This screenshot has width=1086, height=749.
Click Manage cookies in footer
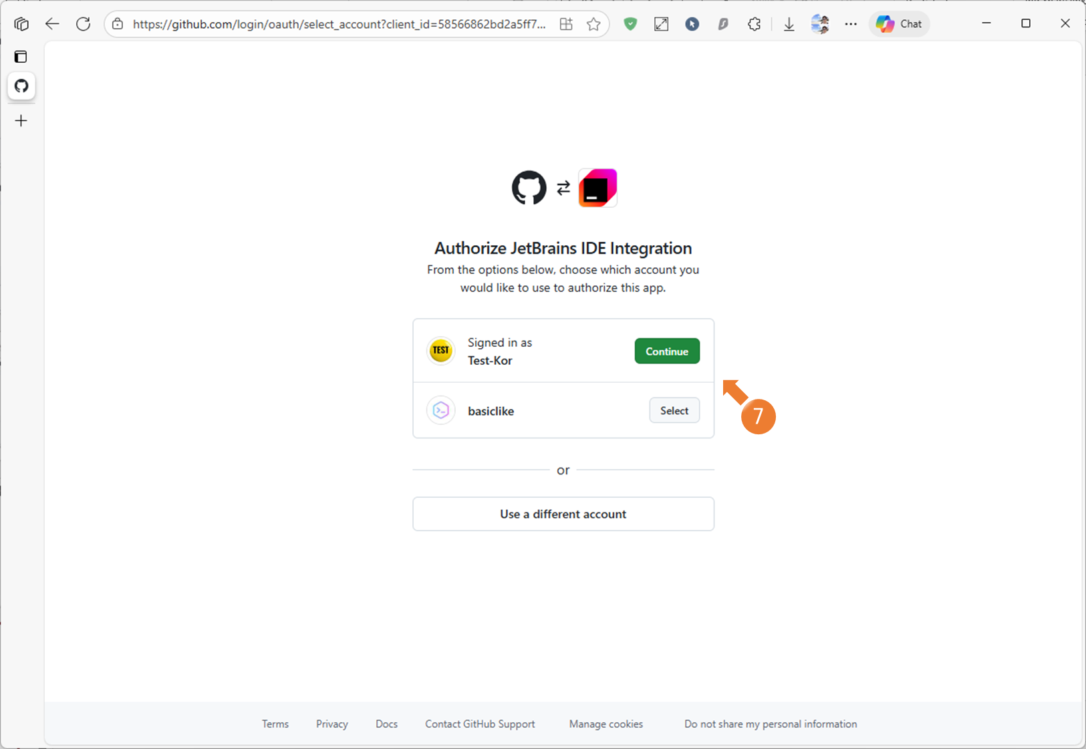tap(606, 724)
